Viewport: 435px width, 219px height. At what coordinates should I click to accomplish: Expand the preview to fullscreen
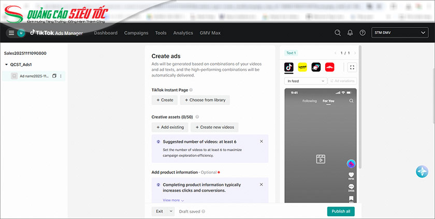click(352, 67)
